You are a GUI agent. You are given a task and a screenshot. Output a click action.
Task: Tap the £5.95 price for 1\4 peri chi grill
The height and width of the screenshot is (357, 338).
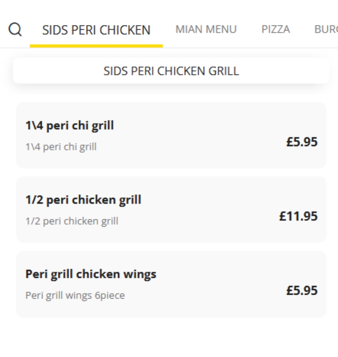(302, 142)
